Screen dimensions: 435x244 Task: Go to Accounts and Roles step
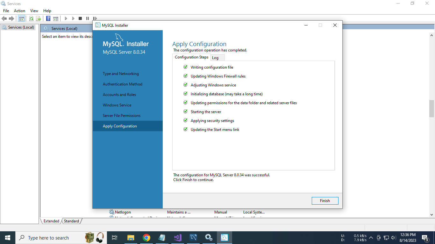119,95
